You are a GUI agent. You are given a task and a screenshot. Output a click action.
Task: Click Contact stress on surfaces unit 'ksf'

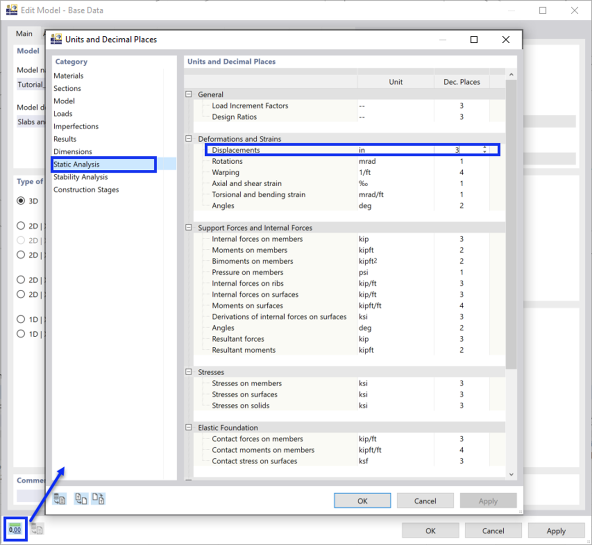point(363,461)
